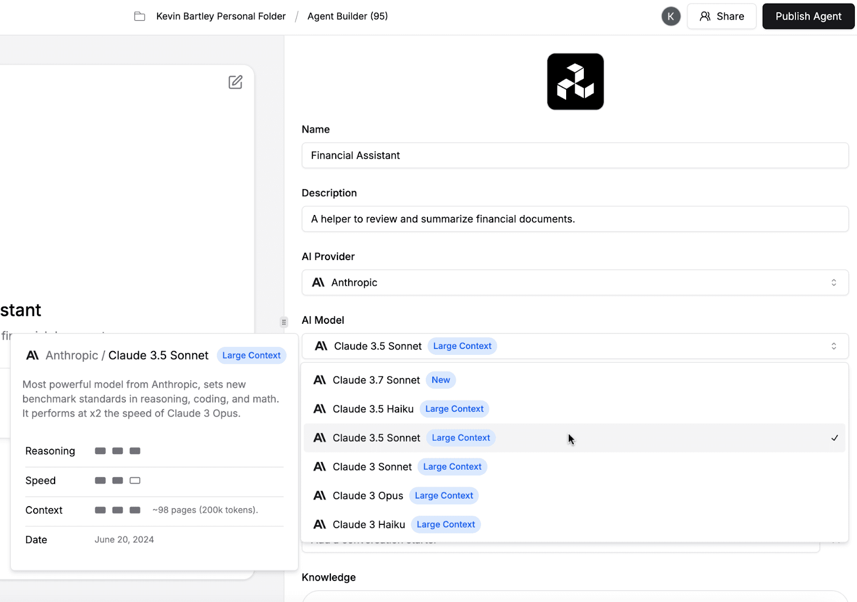
Task: Open the edit pencil icon on preview card
Action: pyautogui.click(x=236, y=82)
